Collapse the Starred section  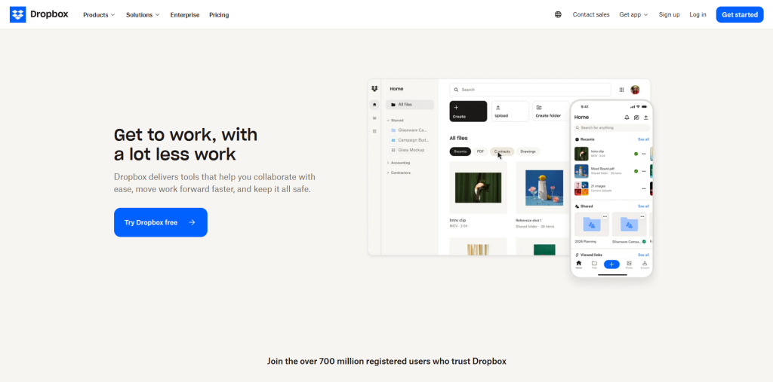point(395,120)
